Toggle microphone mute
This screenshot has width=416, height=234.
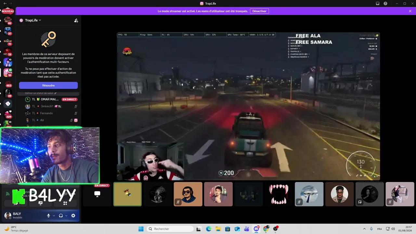(x=49, y=215)
